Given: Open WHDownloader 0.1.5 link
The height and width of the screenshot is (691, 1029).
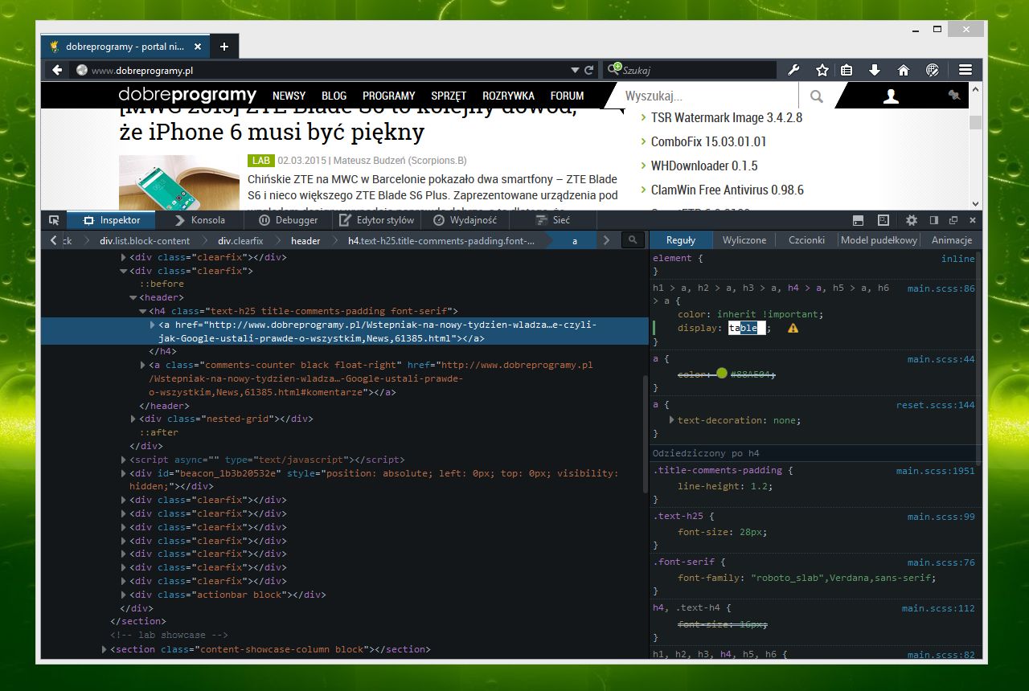Looking at the screenshot, I should tap(704, 166).
